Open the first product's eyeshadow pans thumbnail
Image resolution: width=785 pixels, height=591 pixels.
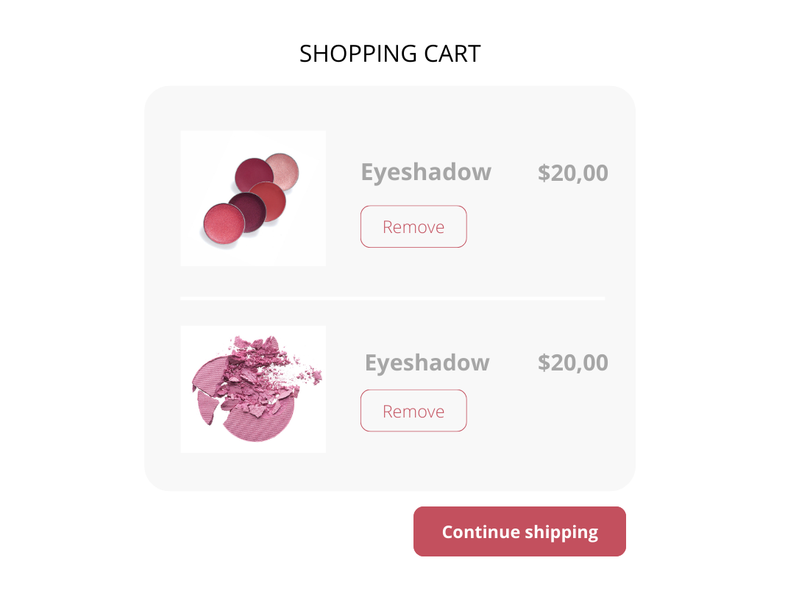coord(253,198)
